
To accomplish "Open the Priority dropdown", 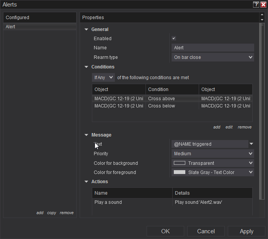I will [212, 154].
